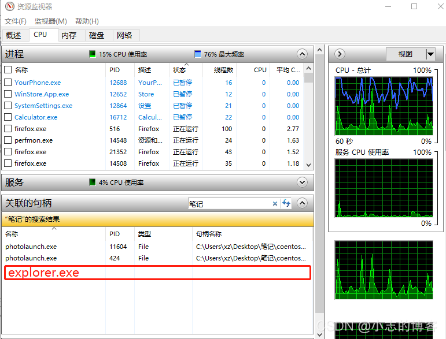Screen dimensions: 446x339
Task: Select WinStore.App.exe process name
Action: point(42,94)
